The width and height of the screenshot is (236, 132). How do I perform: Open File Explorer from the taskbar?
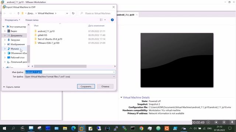(65, 128)
